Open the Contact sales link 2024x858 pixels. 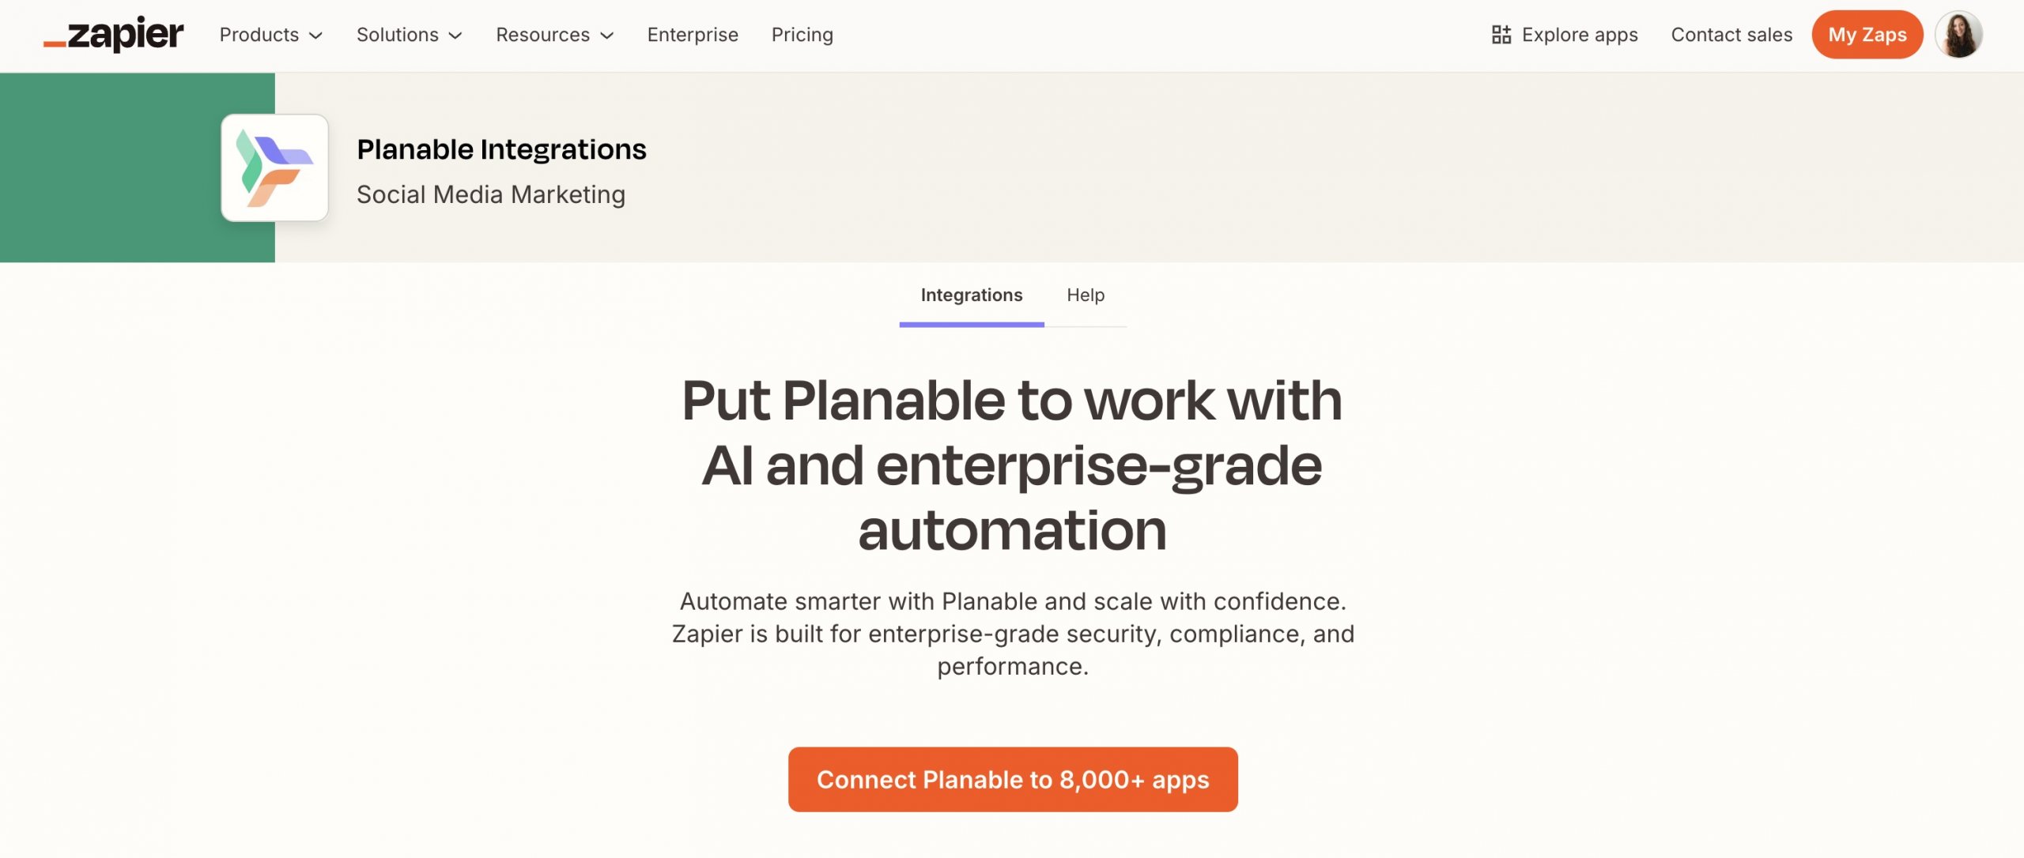(x=1731, y=35)
